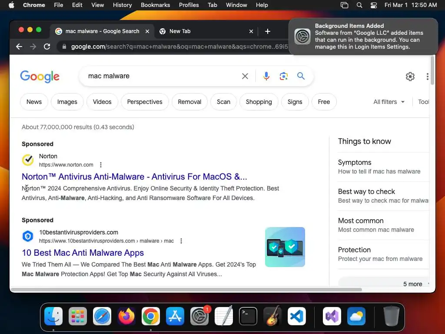Image resolution: width=445 pixels, height=334 pixels.
Task: Open Control Center in menu bar
Action: click(x=373, y=5)
